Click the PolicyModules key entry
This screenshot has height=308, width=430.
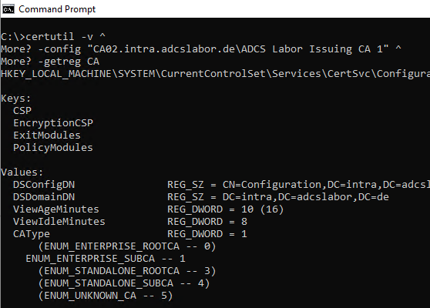point(53,148)
